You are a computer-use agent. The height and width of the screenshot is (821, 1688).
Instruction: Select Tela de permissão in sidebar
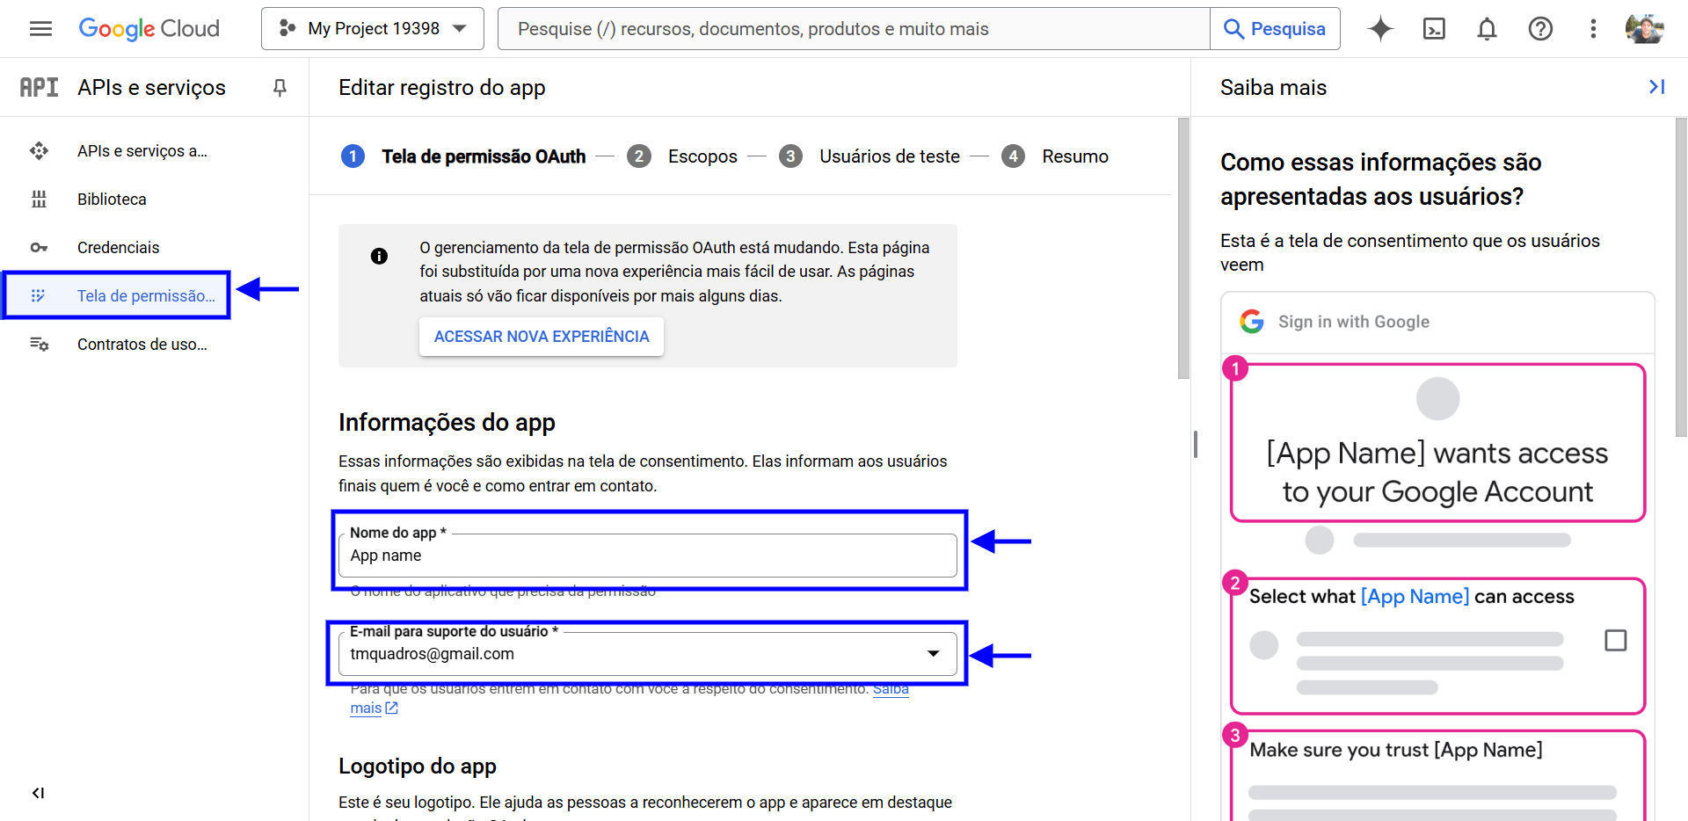point(116,296)
